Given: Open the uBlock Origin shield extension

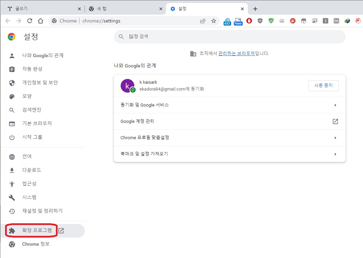Looking at the screenshot, I should 260,21.
